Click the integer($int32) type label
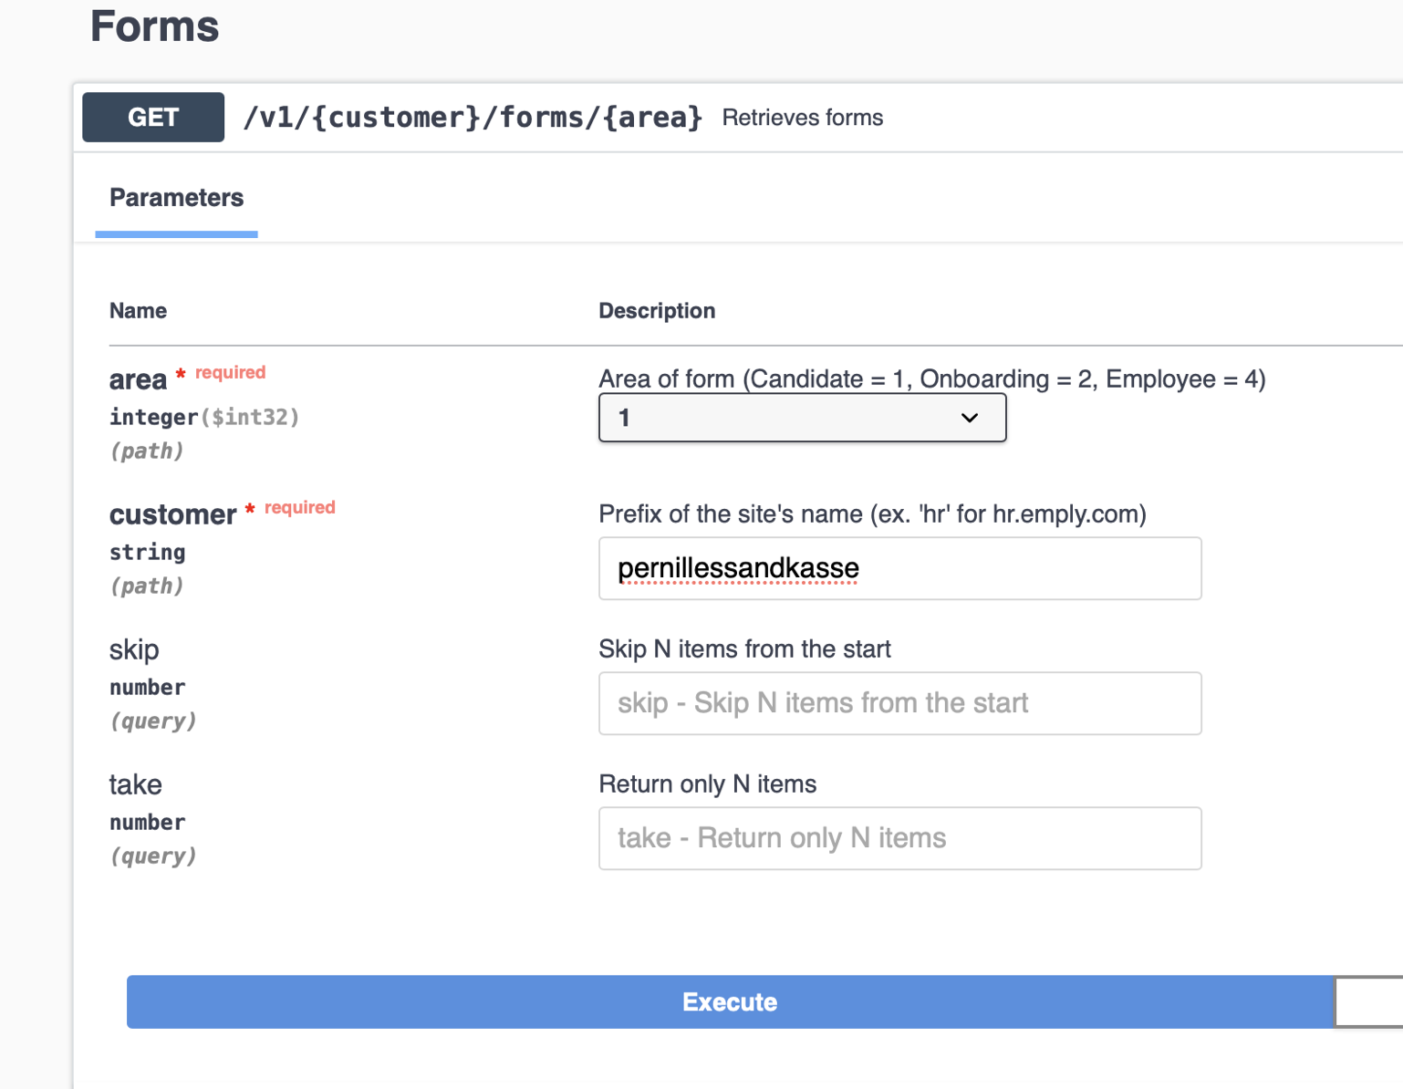The height and width of the screenshot is (1089, 1403). pos(204,418)
